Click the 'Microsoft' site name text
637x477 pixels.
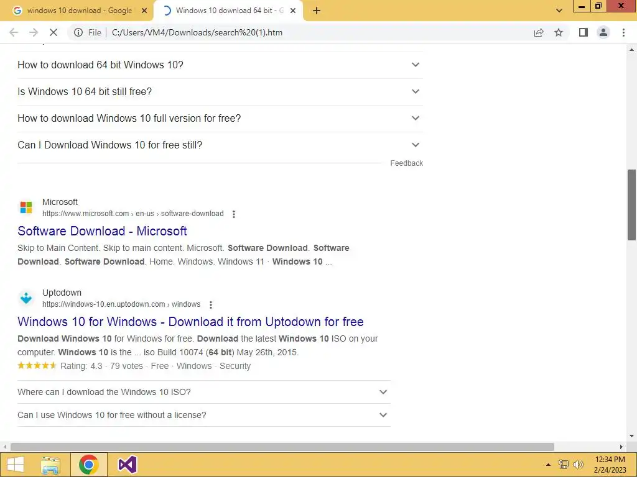click(60, 202)
